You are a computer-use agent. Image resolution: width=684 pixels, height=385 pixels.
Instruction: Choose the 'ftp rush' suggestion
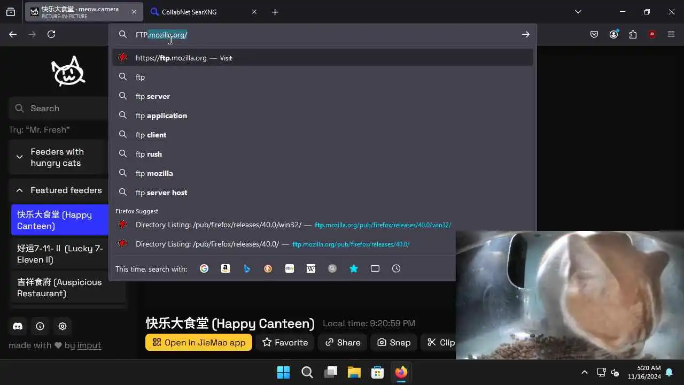[323, 154]
